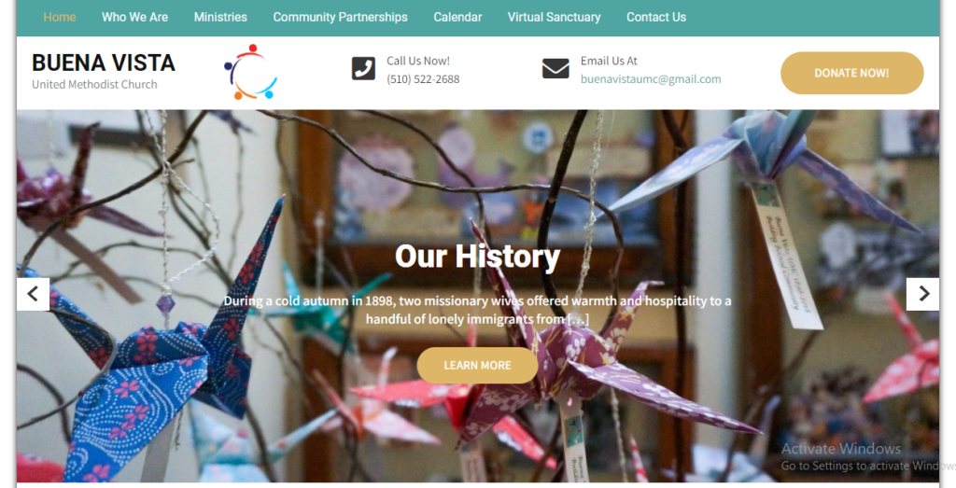956x488 pixels.
Task: Click the envelope email icon
Action: point(555,69)
